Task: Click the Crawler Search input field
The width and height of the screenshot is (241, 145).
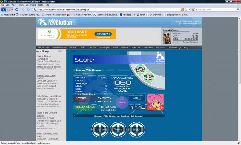Action: pos(217,10)
